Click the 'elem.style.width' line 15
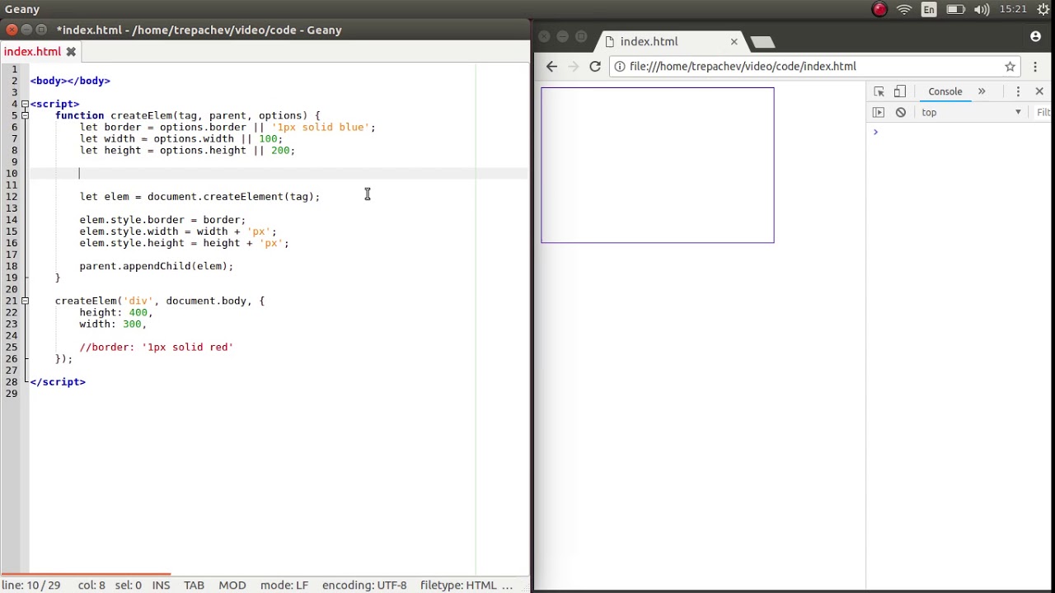Viewport: 1055px width, 593px height. (x=178, y=231)
